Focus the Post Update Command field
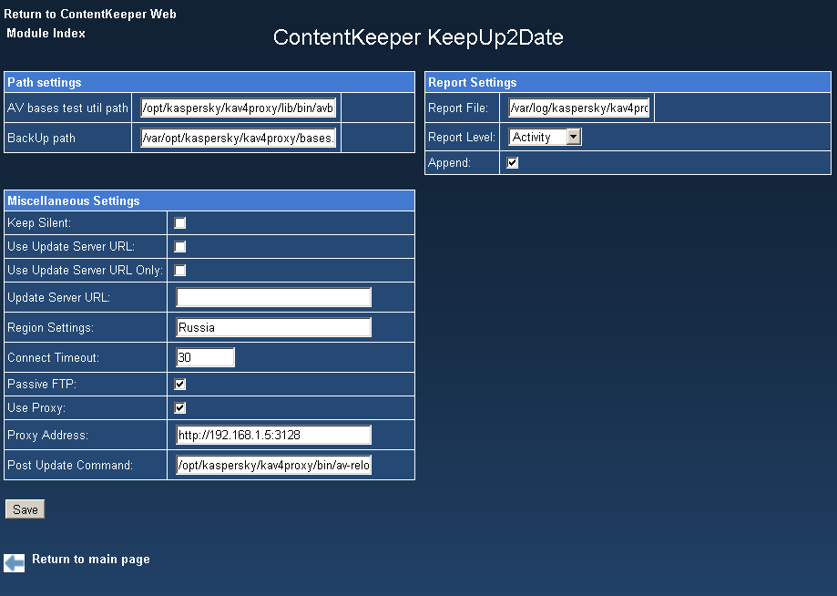Screen dimensions: 837x596 [273, 465]
